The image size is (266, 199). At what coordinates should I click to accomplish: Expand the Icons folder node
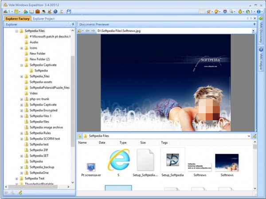click(22, 48)
